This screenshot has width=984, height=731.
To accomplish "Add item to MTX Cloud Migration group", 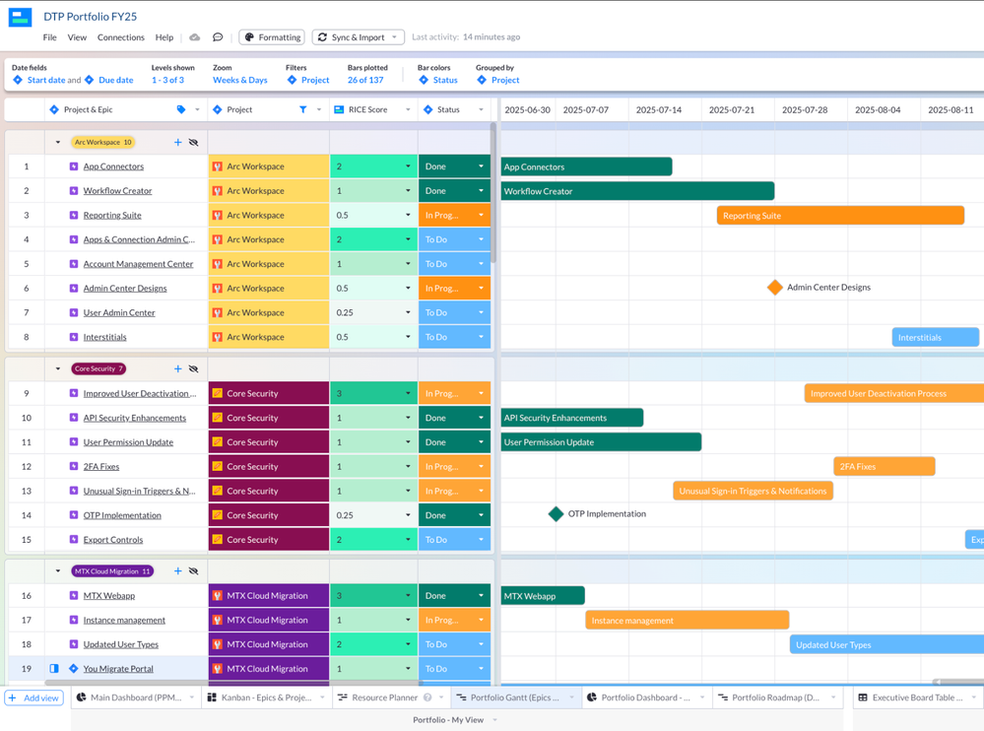I will [x=177, y=571].
